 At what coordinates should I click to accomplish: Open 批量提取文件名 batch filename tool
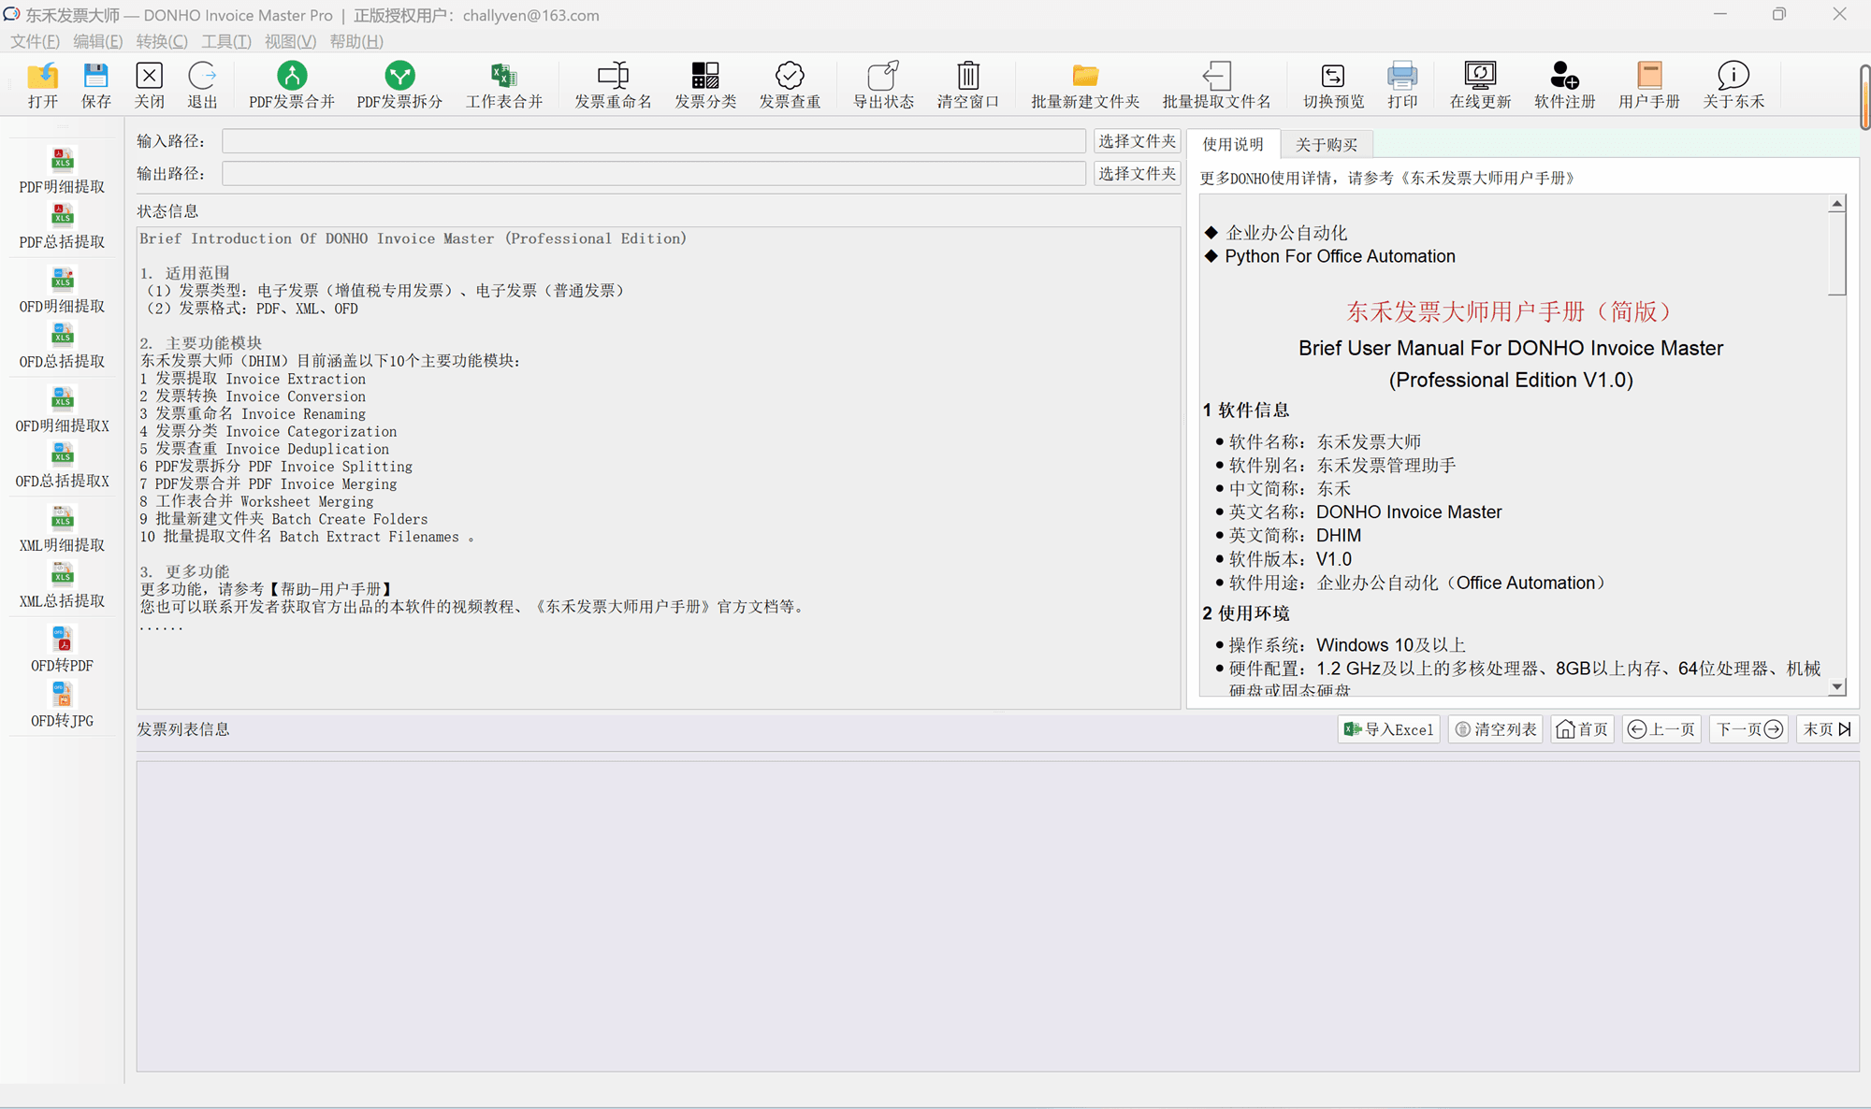tap(1216, 85)
